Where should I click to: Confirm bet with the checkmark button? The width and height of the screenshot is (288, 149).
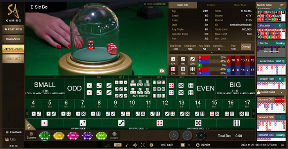click(188, 136)
